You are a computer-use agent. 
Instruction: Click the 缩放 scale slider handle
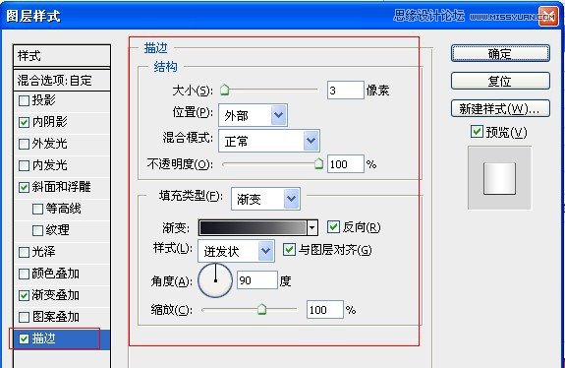(262, 309)
